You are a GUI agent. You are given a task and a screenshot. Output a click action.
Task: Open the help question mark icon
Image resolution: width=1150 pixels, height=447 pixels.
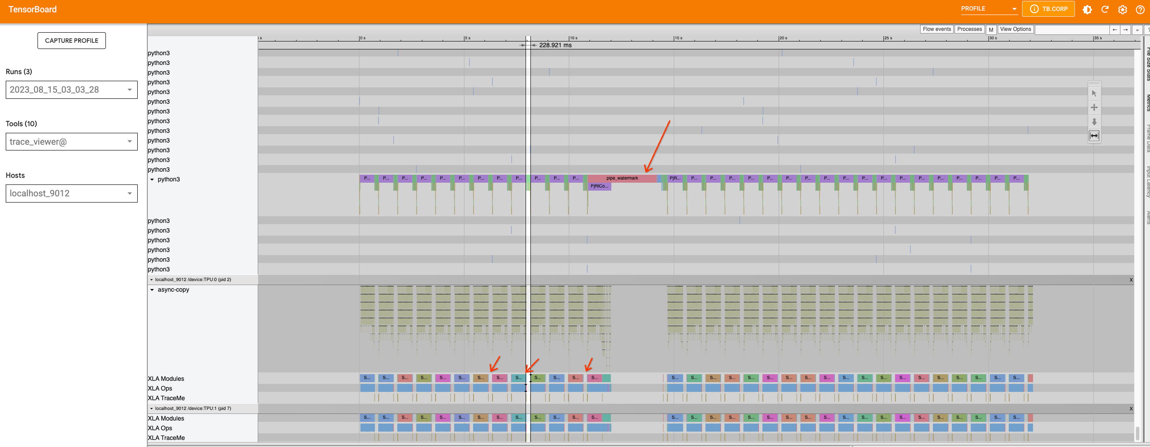[x=1140, y=9]
